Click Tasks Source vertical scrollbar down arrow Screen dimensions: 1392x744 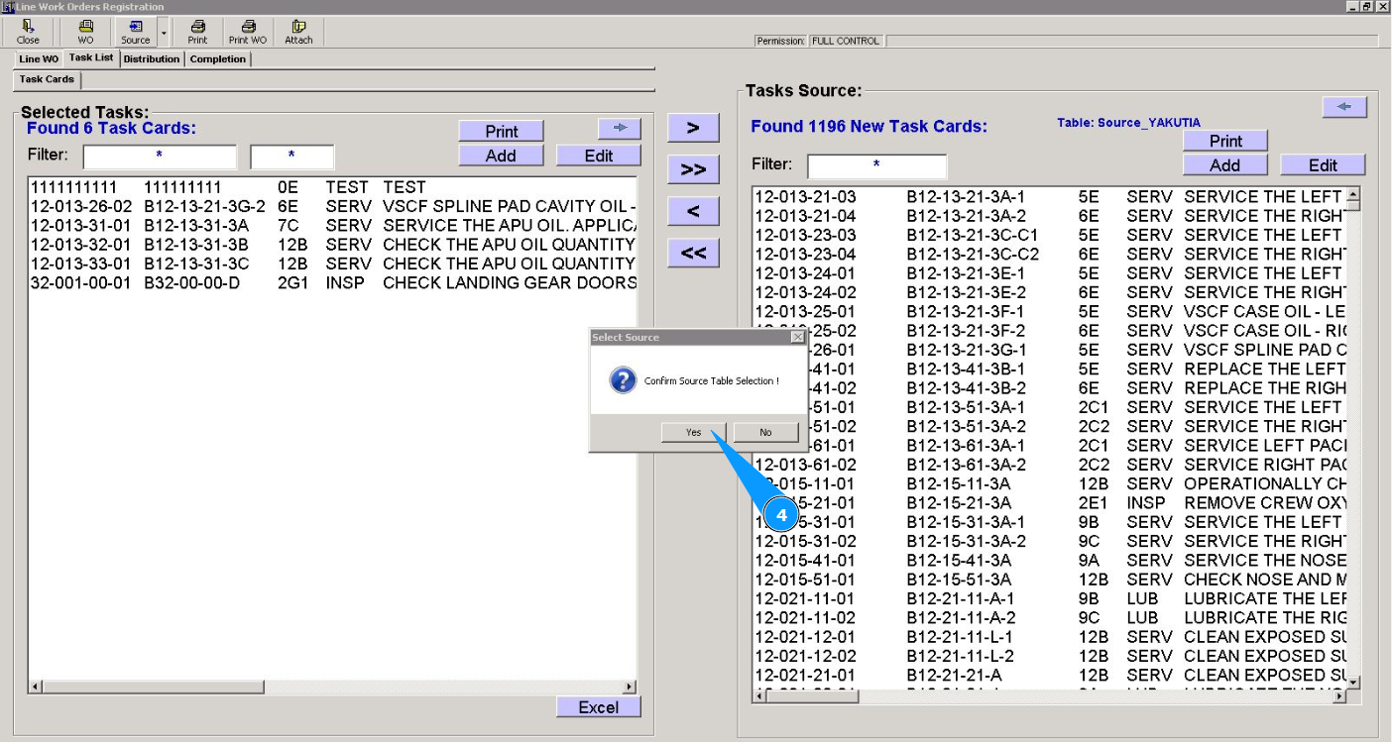[x=1353, y=683]
